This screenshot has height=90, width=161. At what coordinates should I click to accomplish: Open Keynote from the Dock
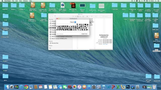(104, 87)
